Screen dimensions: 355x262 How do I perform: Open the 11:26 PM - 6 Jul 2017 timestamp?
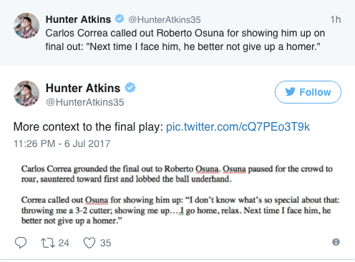point(62,143)
